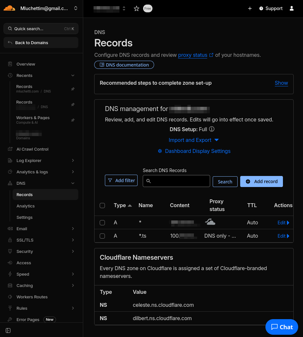Screen dimensions: 303x337
Task: Open the user account profile icon
Action: pyautogui.click(x=292, y=8)
